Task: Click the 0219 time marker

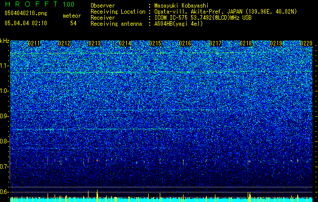Action: coord(276,43)
